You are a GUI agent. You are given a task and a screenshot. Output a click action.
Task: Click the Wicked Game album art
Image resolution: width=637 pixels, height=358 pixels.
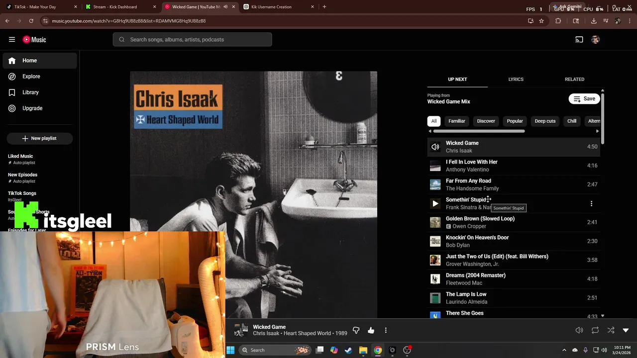click(x=253, y=194)
